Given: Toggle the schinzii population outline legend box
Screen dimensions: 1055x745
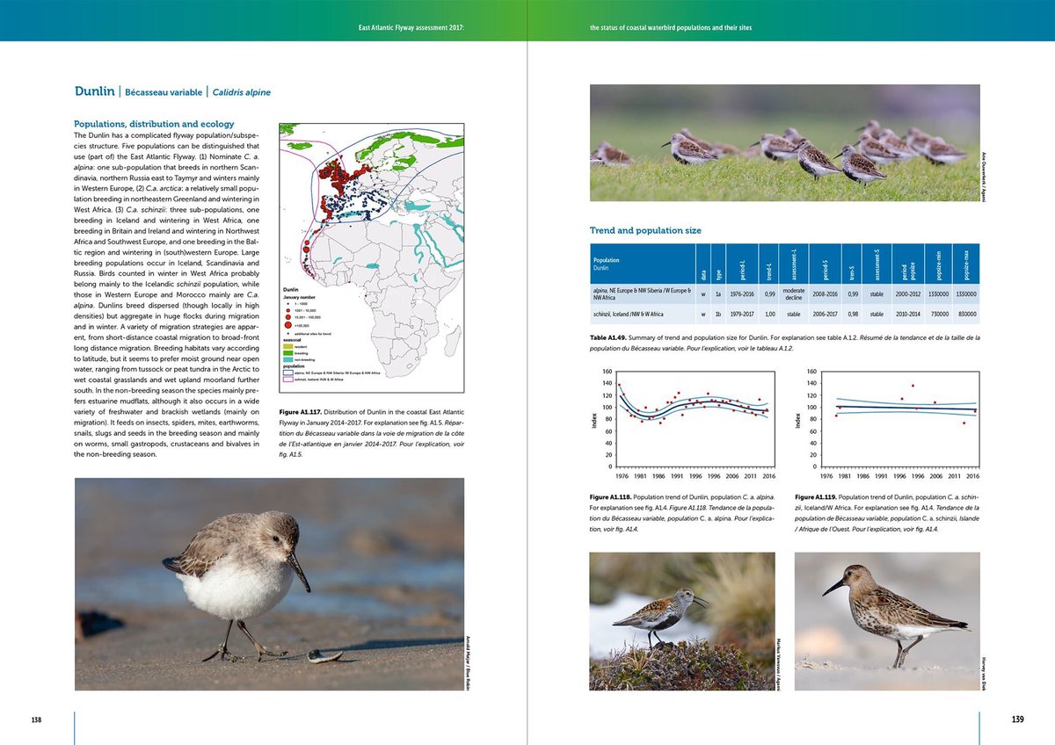Looking at the screenshot, I should [288, 380].
